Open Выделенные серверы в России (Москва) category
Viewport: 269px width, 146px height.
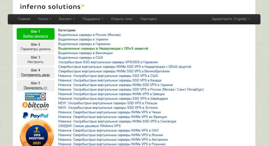[x=89, y=35]
